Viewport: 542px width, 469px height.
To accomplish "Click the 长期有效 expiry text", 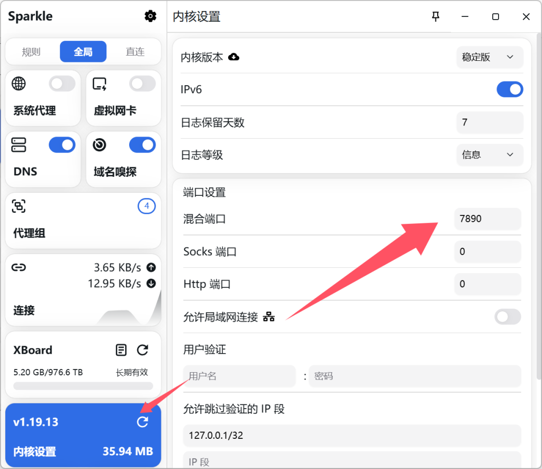I will [132, 372].
